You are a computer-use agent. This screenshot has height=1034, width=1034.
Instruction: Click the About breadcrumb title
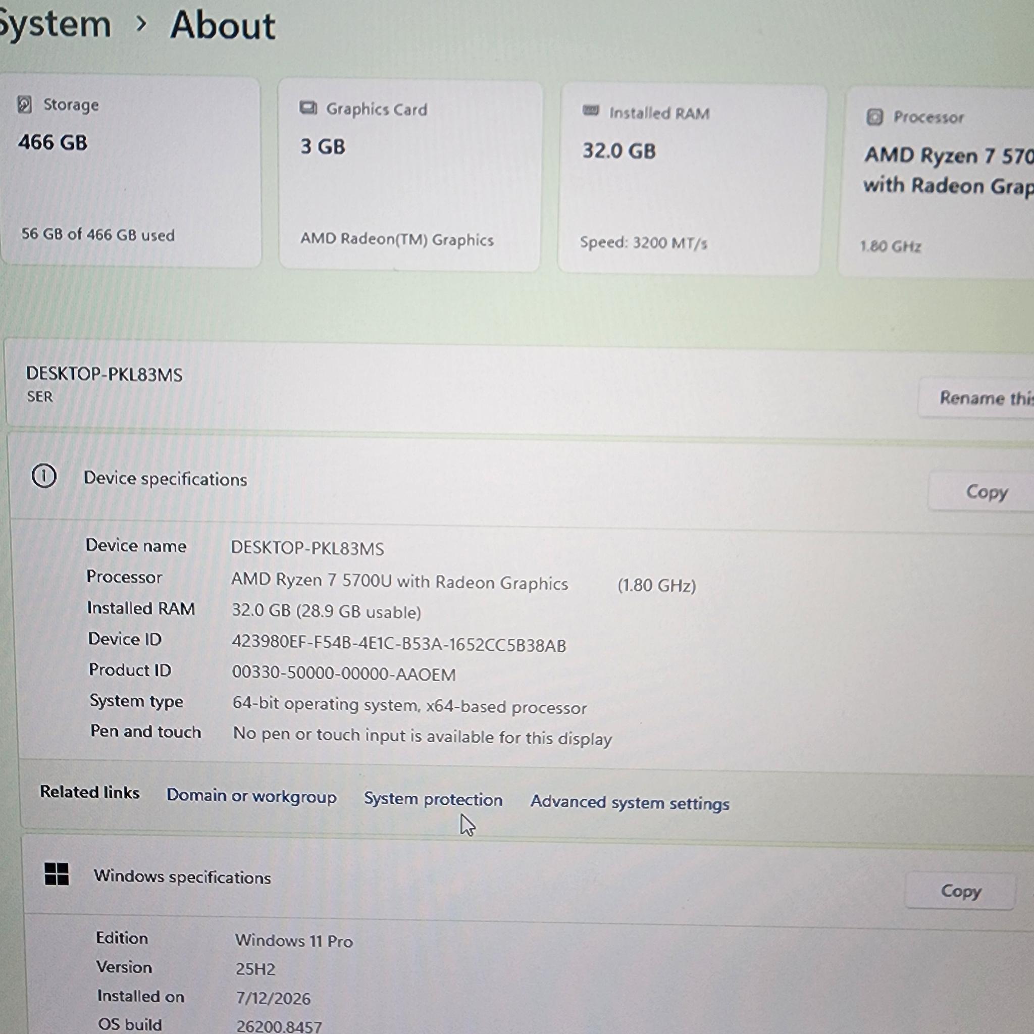(x=223, y=25)
